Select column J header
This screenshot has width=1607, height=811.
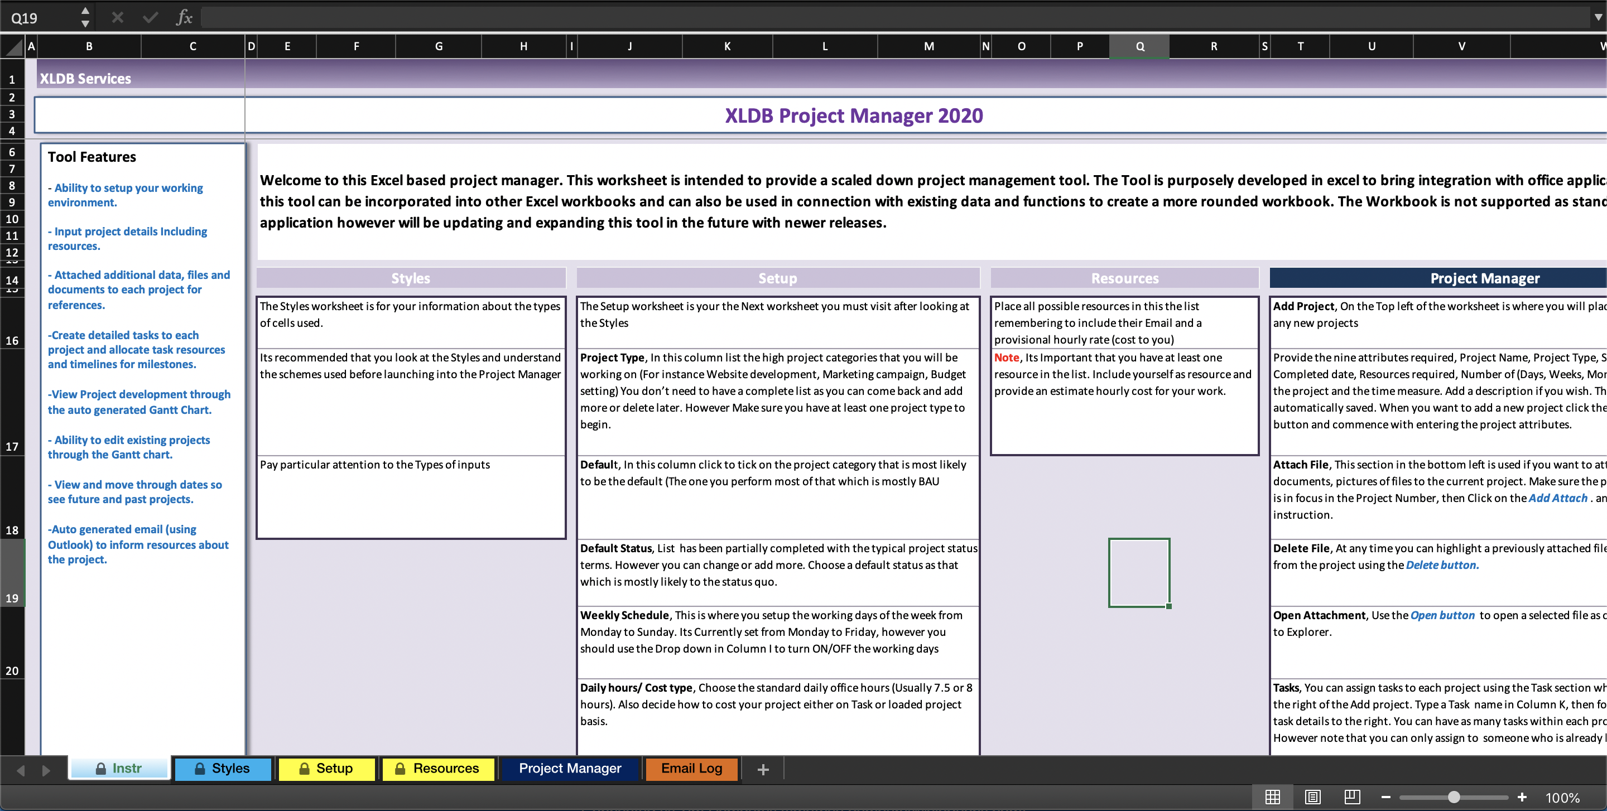tap(630, 46)
